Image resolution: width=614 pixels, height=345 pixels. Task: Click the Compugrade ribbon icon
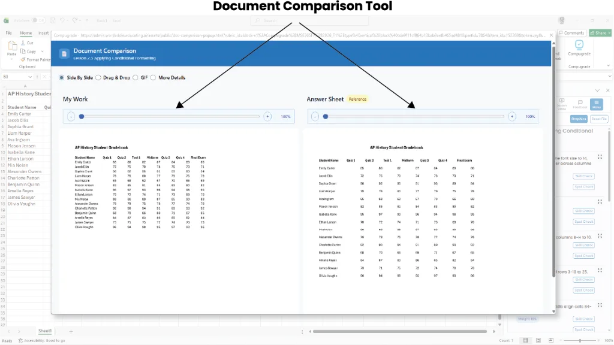pyautogui.click(x=579, y=44)
